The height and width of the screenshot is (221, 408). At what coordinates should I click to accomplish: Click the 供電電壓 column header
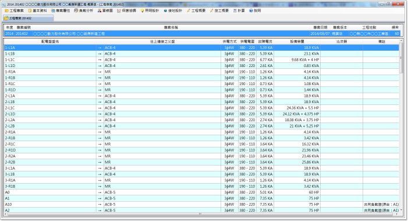point(247,41)
